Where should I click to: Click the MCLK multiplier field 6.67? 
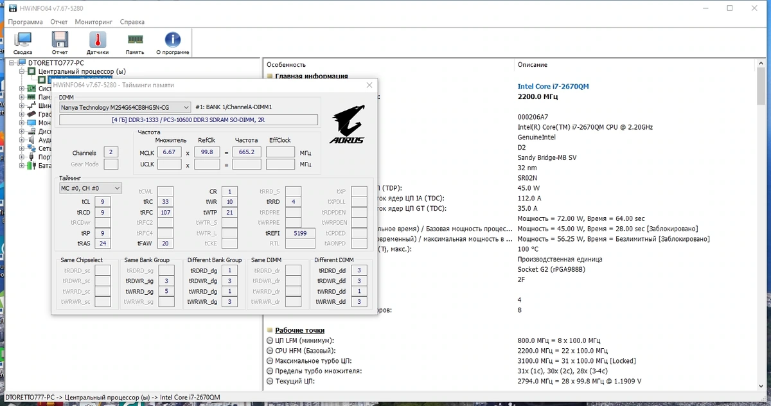[x=170, y=152]
